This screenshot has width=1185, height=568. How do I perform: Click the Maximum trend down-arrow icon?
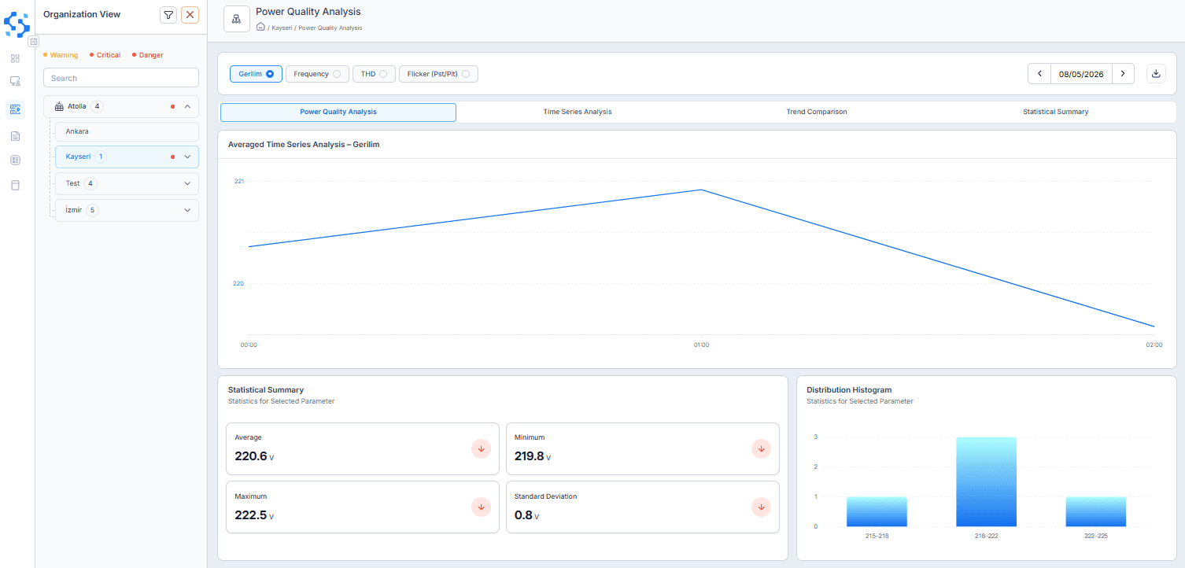coord(481,507)
